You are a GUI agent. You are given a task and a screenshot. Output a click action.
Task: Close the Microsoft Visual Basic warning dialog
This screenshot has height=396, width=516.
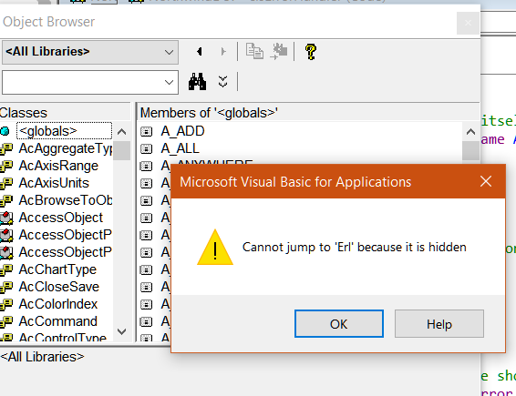click(x=486, y=181)
